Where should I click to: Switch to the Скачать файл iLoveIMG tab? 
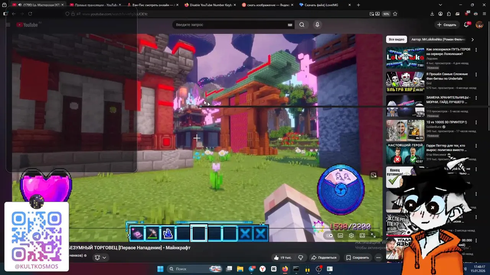click(x=324, y=5)
